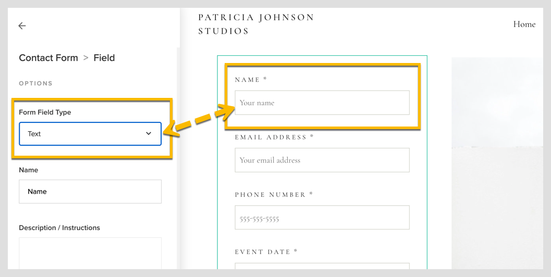551x277 pixels.
Task: Click the PHONE NUMBER * label
Action: 274,195
